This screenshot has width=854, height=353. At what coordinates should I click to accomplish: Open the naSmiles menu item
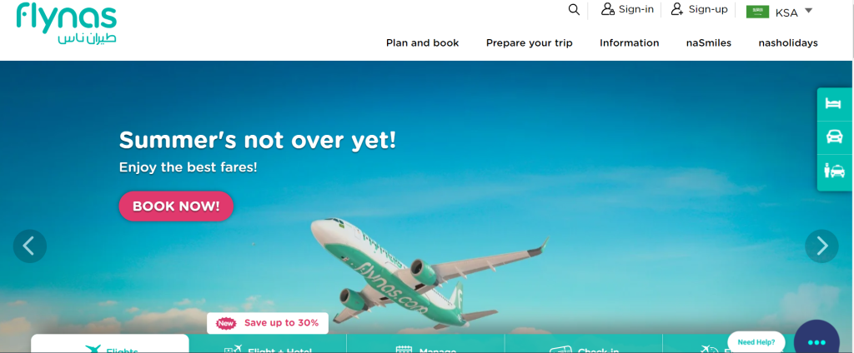pyautogui.click(x=709, y=43)
